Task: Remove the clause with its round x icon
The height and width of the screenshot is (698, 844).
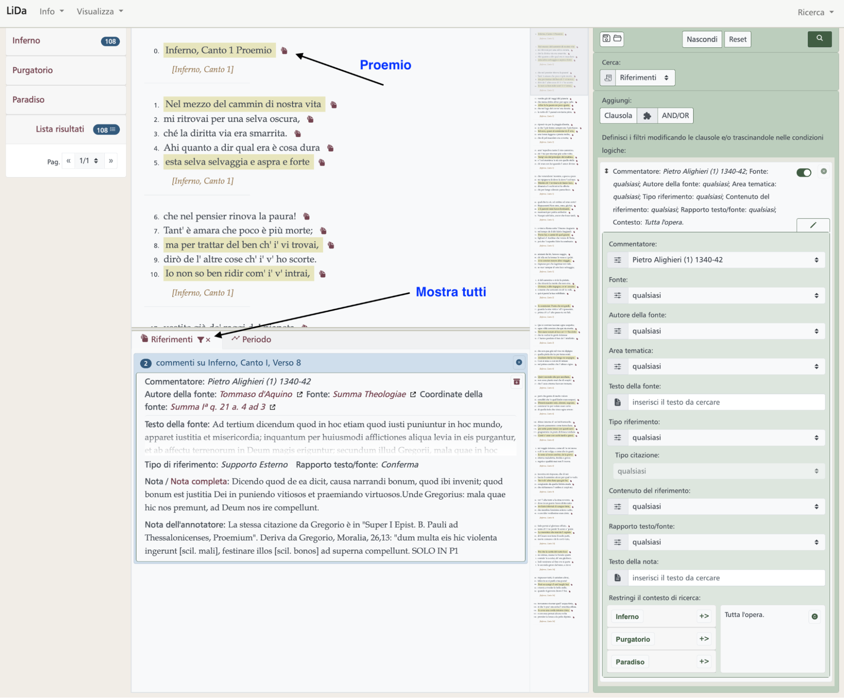Action: coord(823,171)
